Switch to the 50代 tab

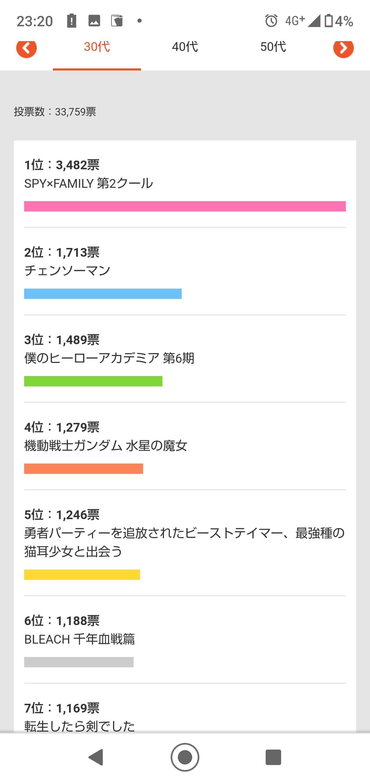[273, 47]
